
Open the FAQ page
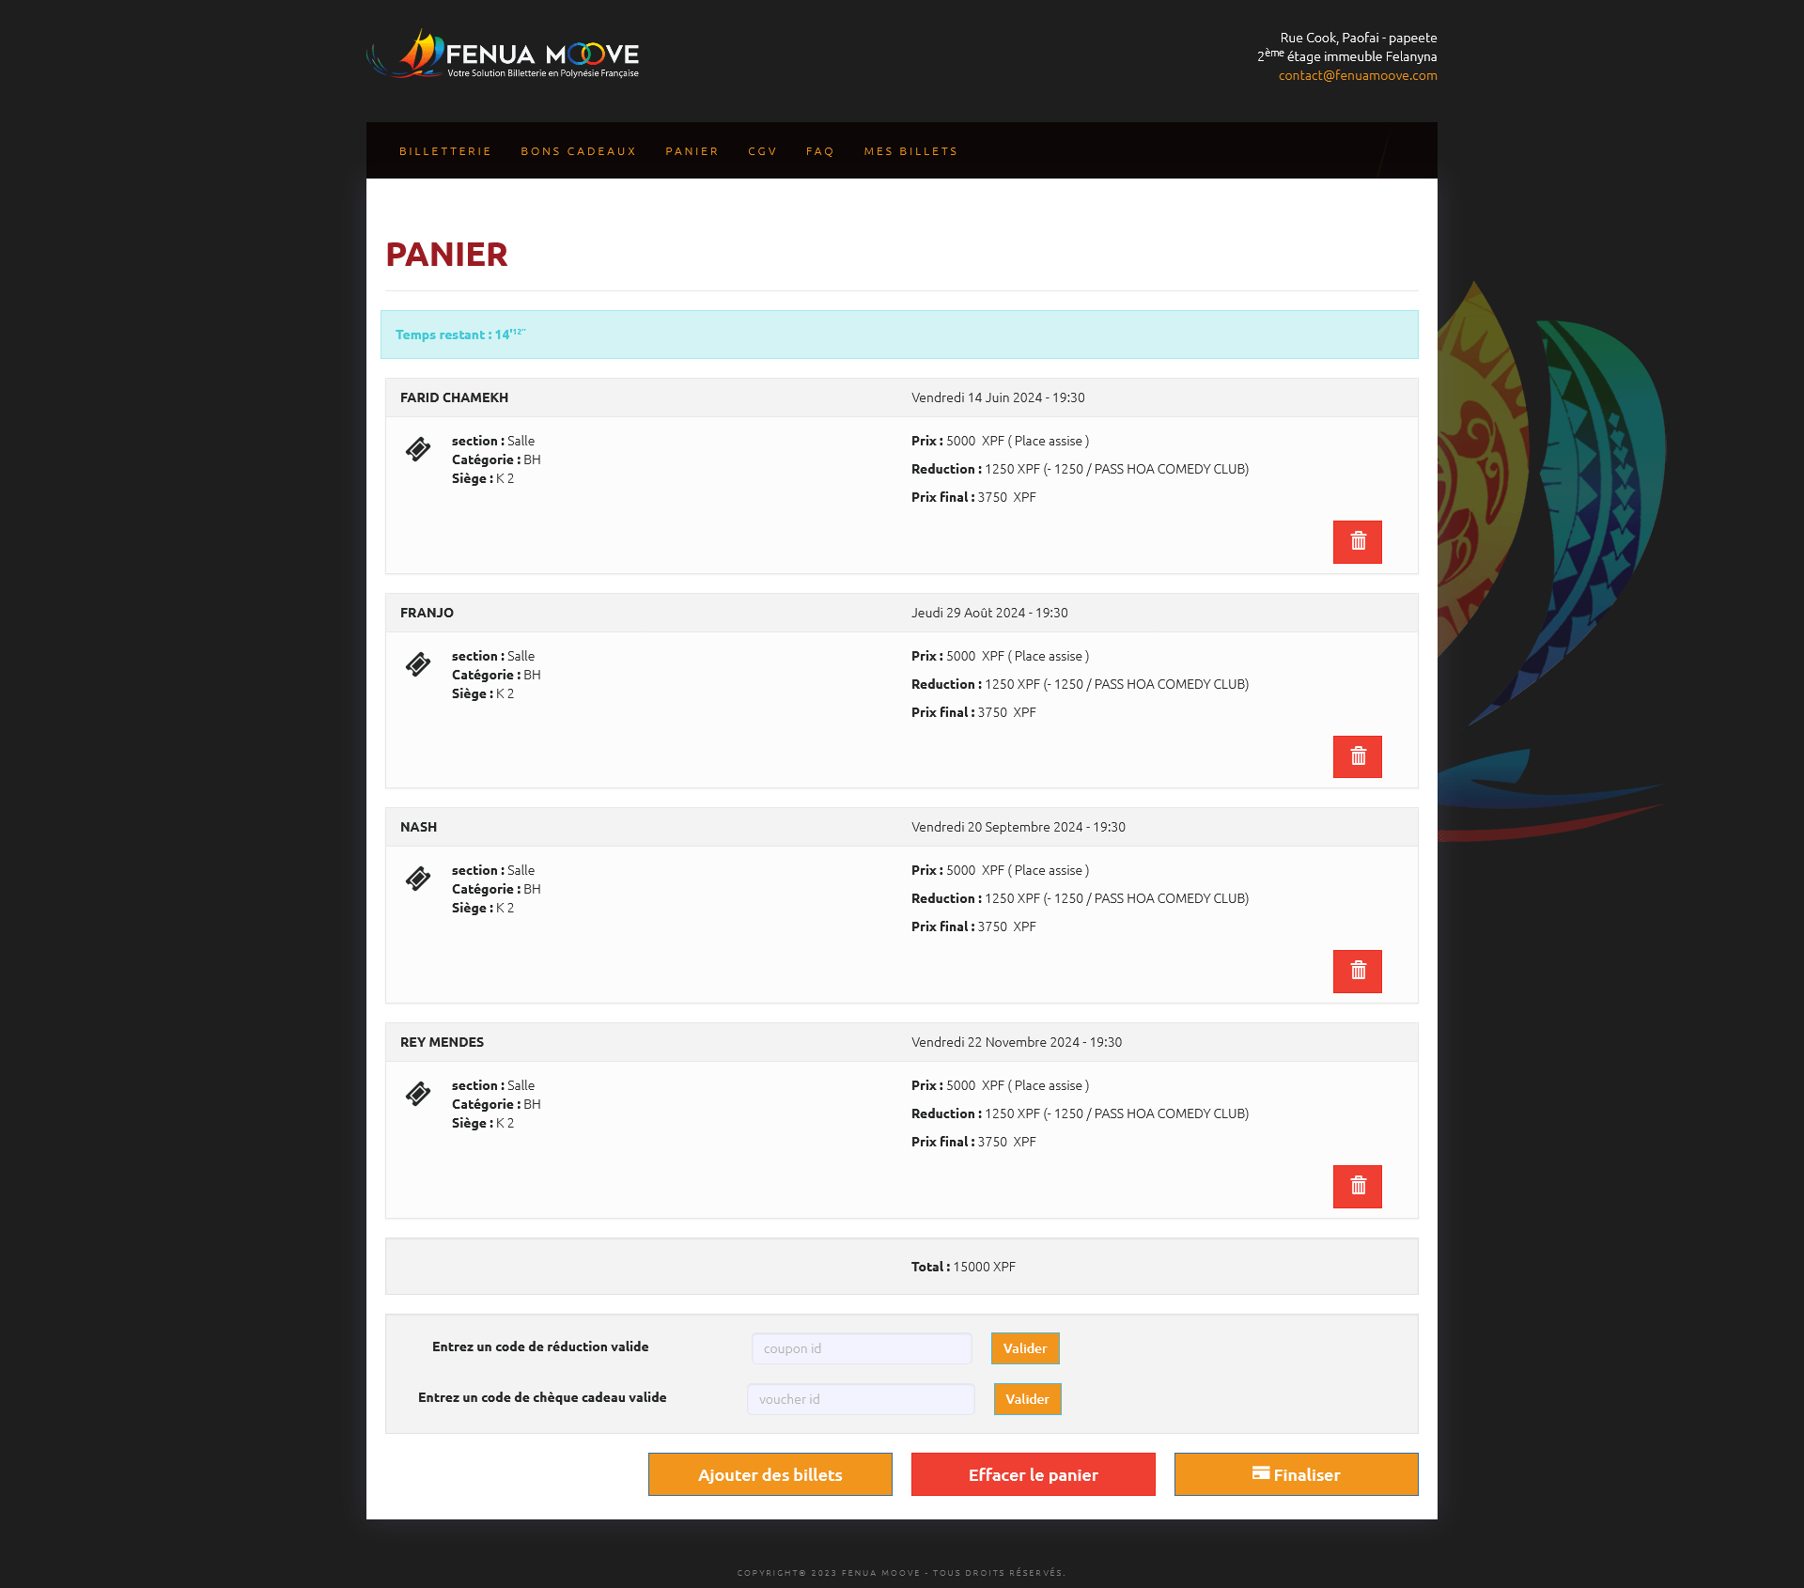pyautogui.click(x=819, y=151)
